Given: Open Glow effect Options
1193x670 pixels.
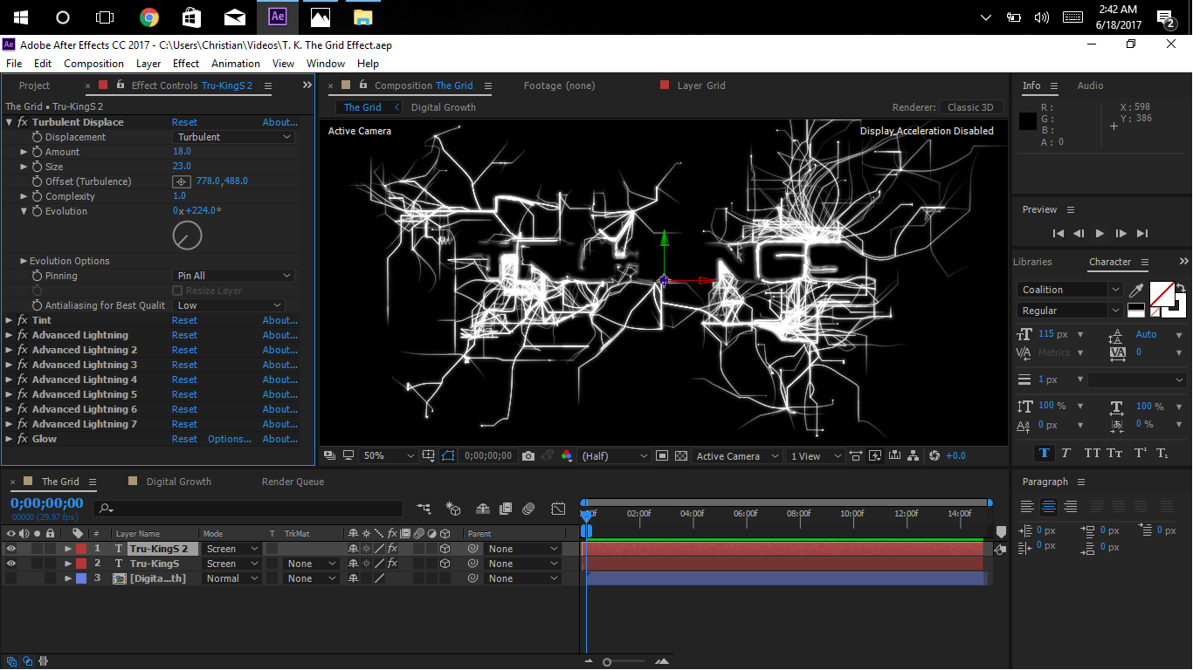Looking at the screenshot, I should [x=230, y=439].
